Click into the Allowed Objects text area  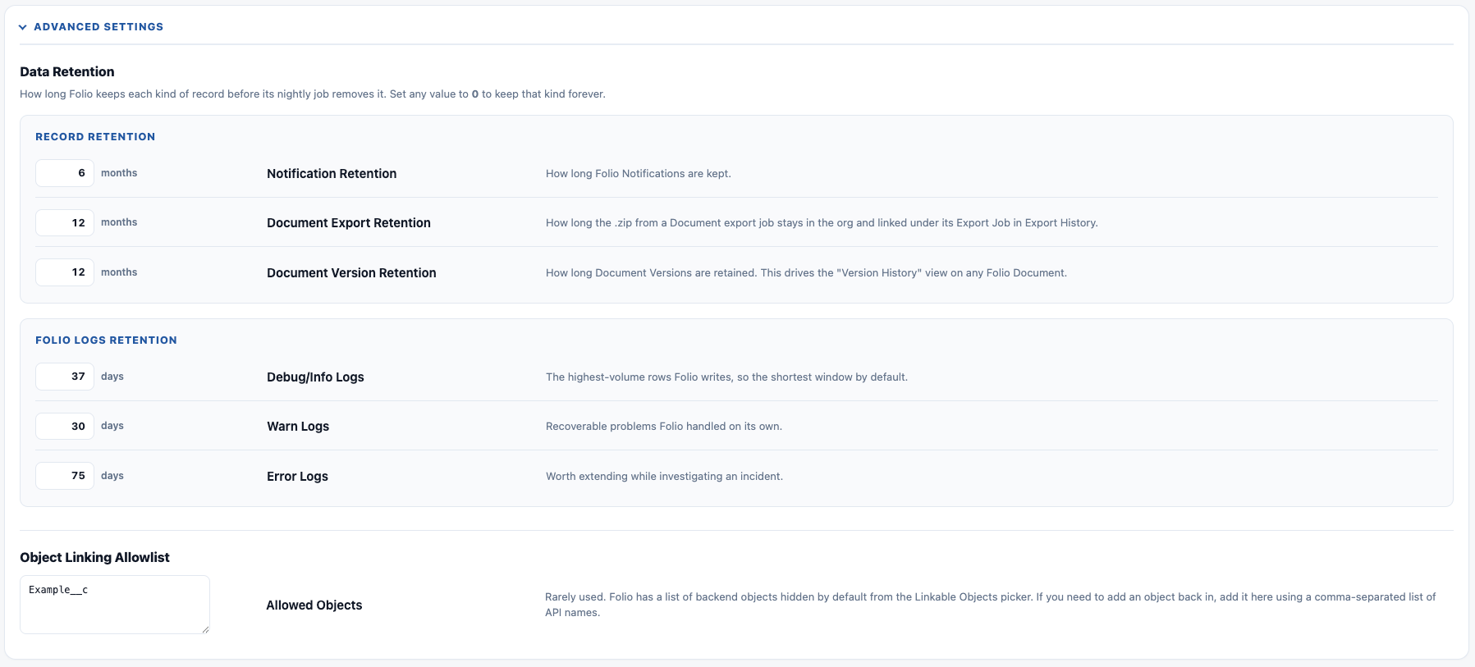coord(115,605)
